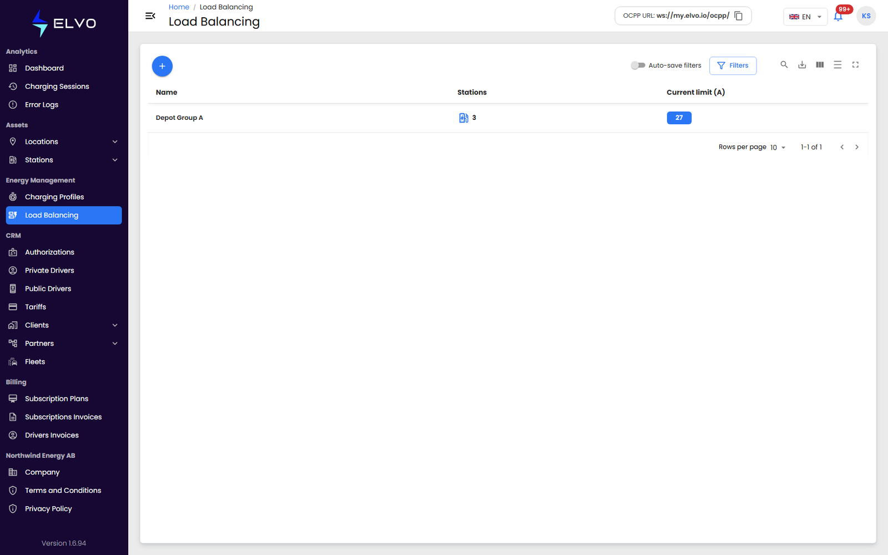Click the OCPP URL text
Viewport: 888px width, 555px height.
(676, 16)
